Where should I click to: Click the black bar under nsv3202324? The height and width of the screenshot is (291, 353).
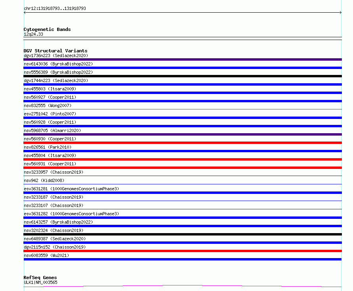tap(182, 234)
